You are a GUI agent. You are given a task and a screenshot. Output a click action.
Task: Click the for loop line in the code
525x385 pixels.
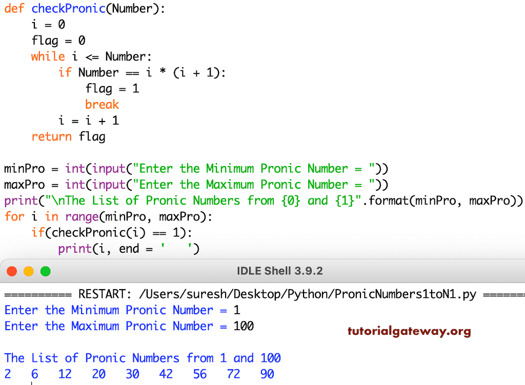coord(77,216)
